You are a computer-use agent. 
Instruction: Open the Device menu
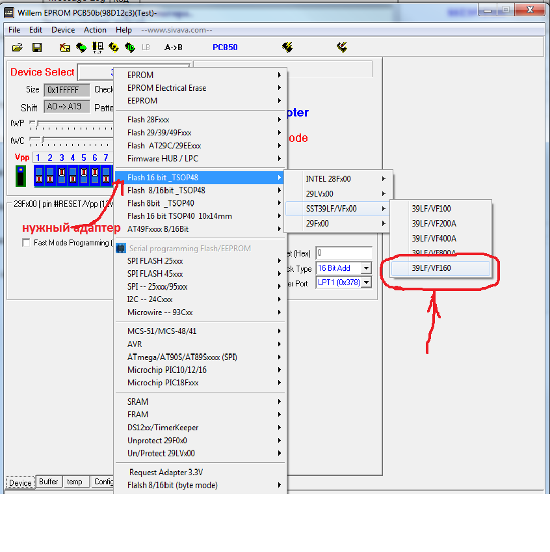point(63,30)
